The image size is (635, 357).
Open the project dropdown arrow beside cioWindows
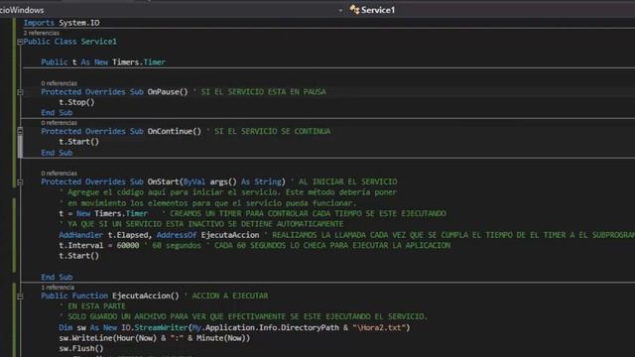[340, 10]
